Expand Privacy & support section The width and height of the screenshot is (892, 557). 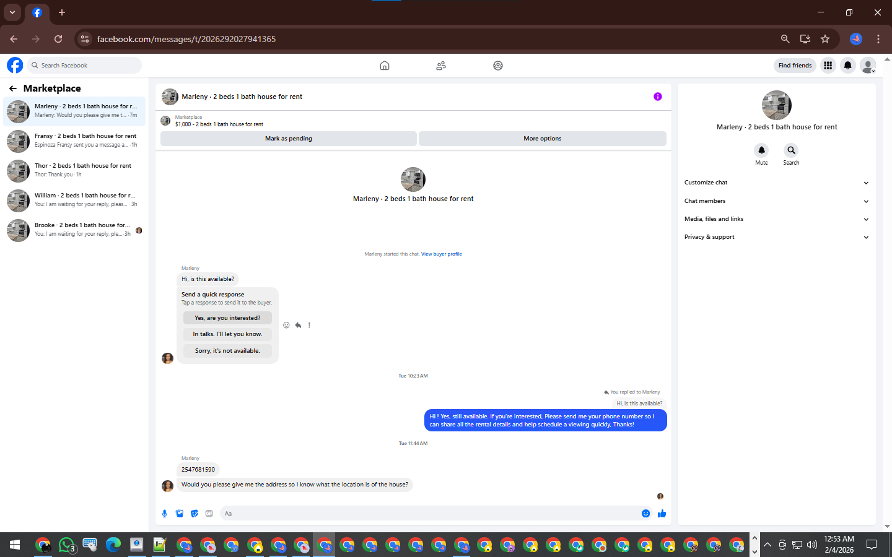[777, 237]
